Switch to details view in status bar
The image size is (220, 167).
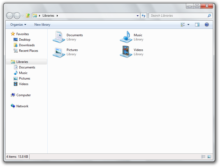pyautogui.click(x=203, y=157)
